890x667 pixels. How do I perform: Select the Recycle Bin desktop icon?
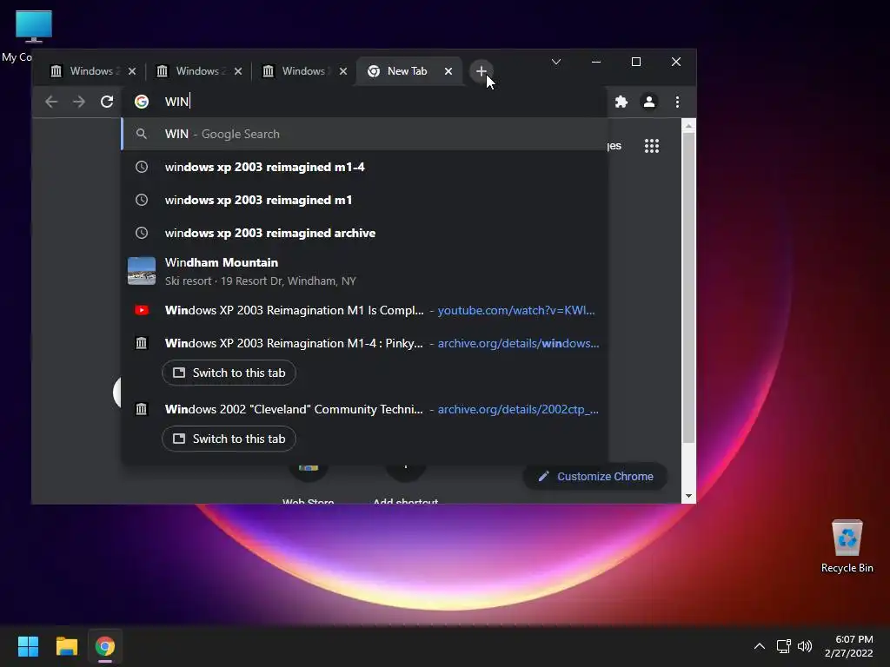[x=847, y=547]
